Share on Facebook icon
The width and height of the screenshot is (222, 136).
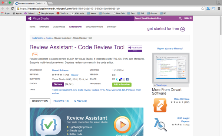[127, 79]
